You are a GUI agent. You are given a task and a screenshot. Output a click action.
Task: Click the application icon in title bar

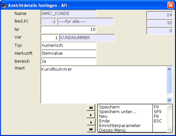tap(4, 5)
